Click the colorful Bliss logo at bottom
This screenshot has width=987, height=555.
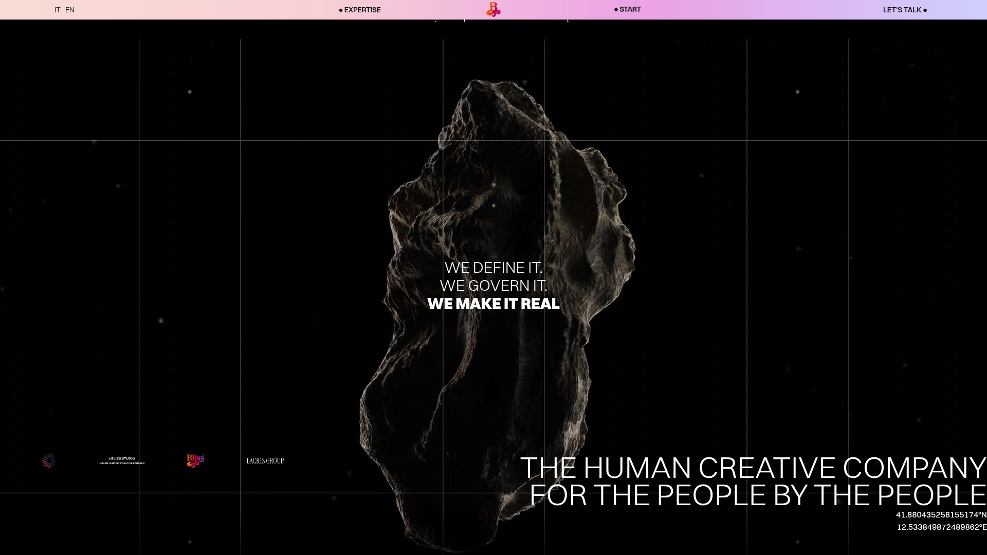point(195,460)
